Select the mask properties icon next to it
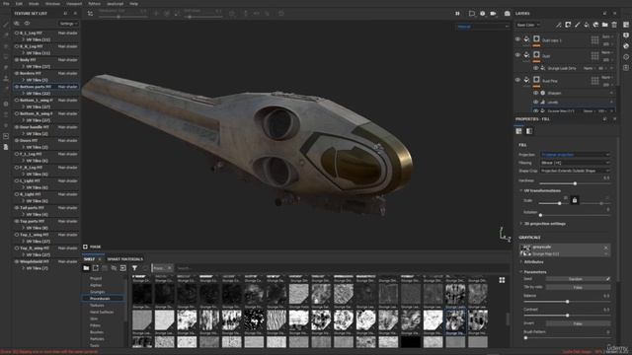The image size is (632, 355). pyautogui.click(x=529, y=131)
